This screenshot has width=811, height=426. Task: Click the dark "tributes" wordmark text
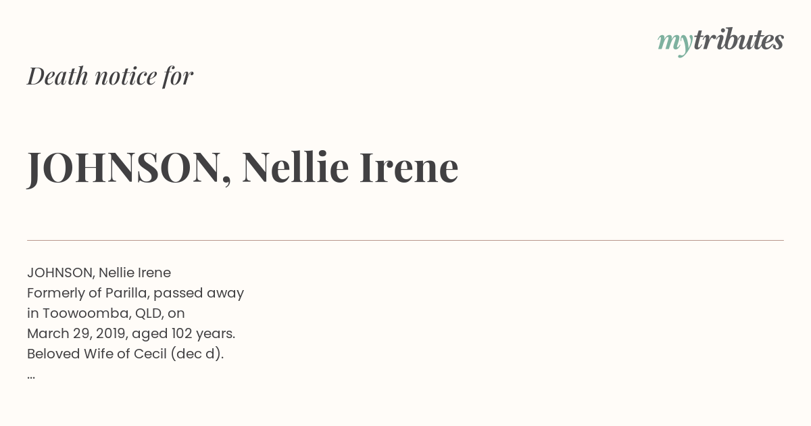[x=739, y=40]
